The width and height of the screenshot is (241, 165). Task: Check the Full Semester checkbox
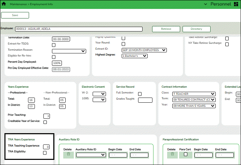point(139,94)
